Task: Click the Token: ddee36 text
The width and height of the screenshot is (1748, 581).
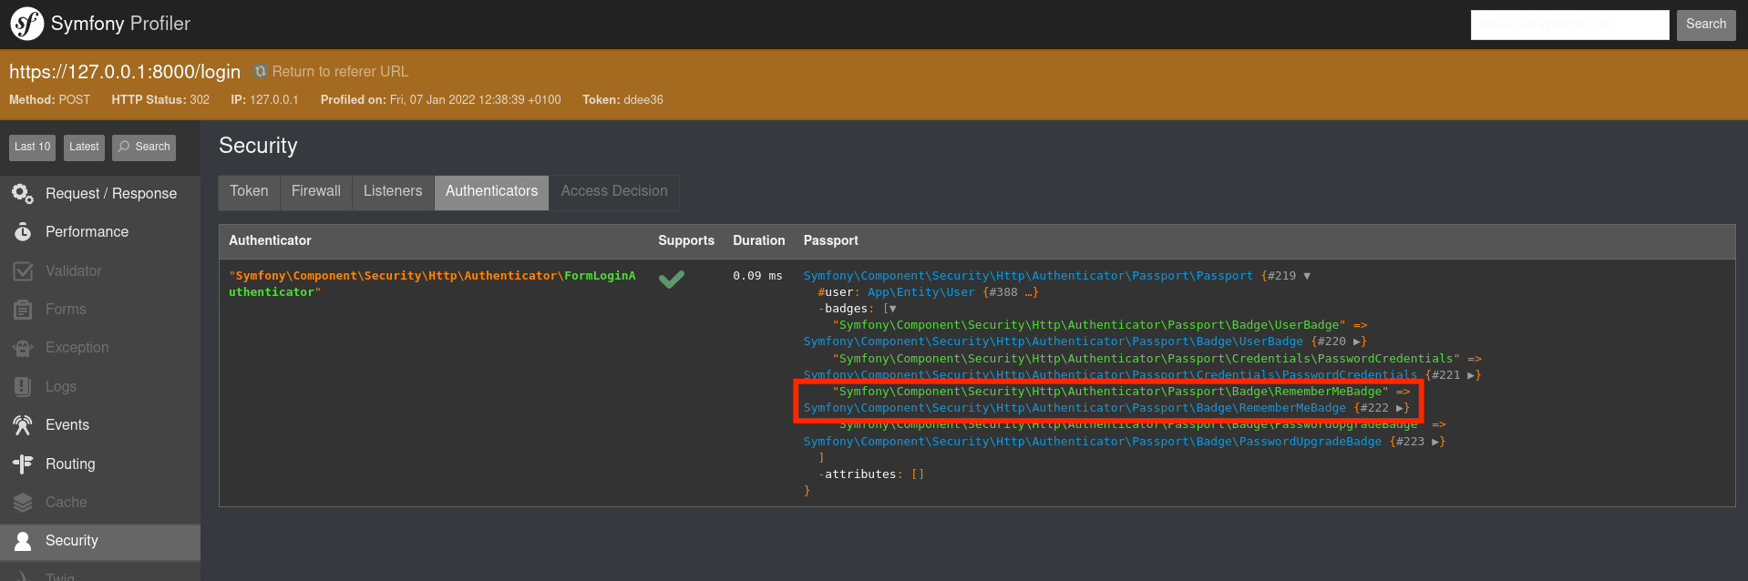Action: coord(623,100)
